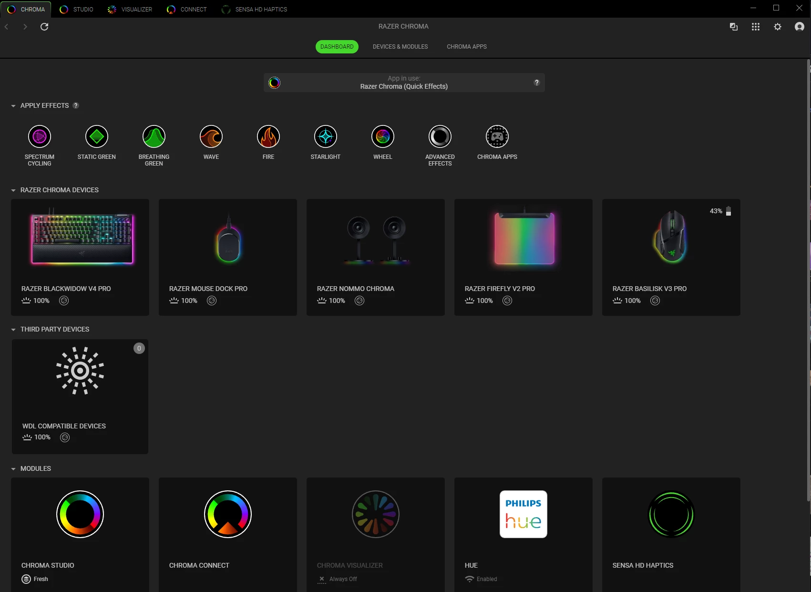
Task: Toggle Hue Enabled status
Action: pyautogui.click(x=481, y=579)
